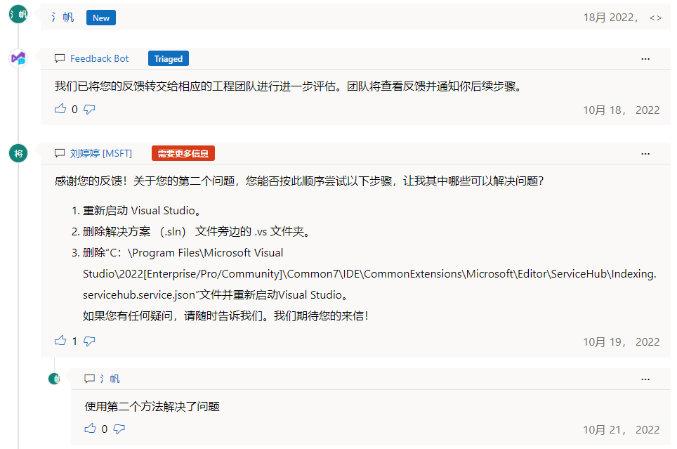This screenshot has height=449, width=677.
Task: Click comment icon beside Feedback Bot
Action: (x=60, y=58)
